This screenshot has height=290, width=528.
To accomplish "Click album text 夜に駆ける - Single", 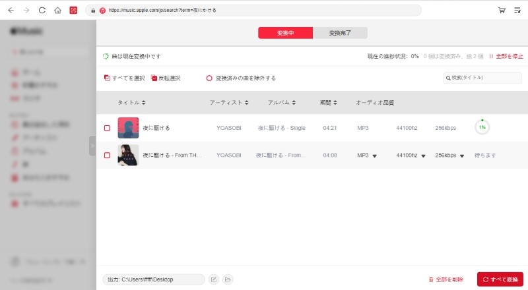I will pos(282,128).
